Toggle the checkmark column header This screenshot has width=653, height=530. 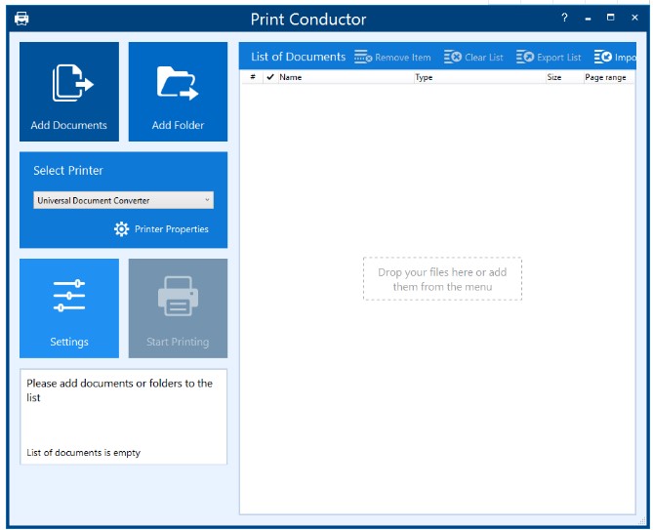click(x=270, y=77)
